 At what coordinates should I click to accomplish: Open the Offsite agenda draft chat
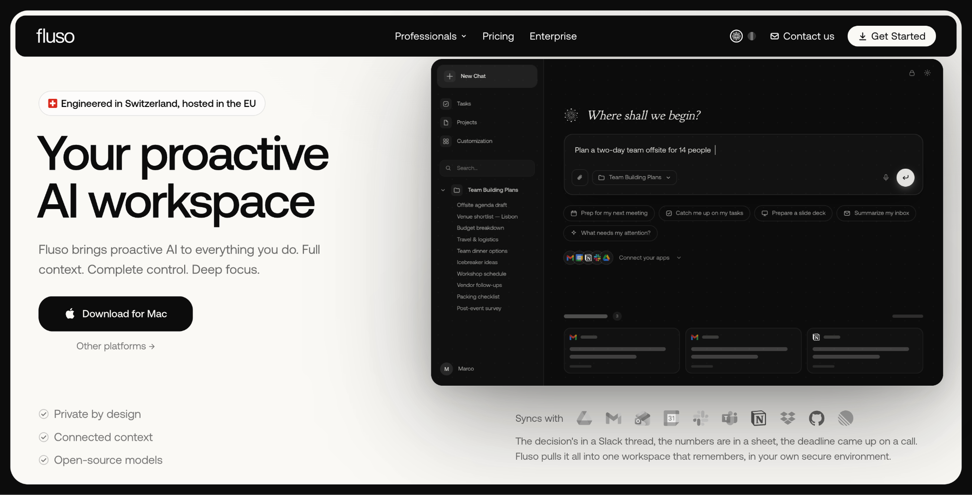point(482,205)
